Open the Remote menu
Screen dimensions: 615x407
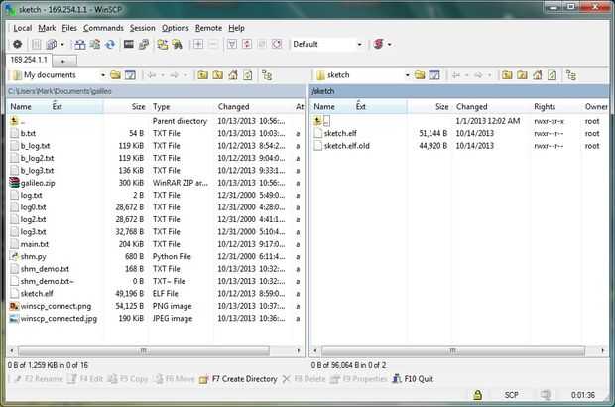[208, 28]
